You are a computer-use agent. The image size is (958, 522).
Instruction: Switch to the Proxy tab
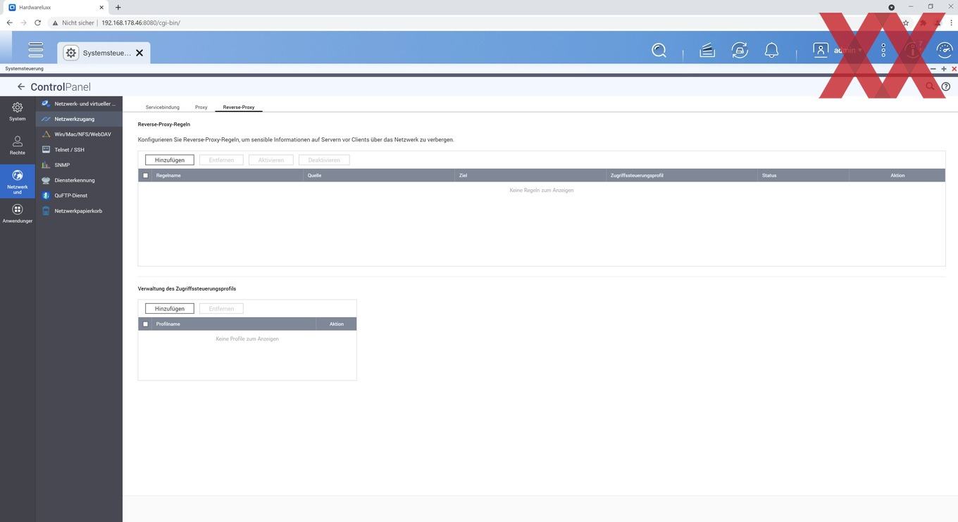tap(201, 107)
